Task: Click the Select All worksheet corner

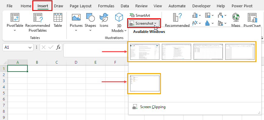Action: click(x=4, y=62)
